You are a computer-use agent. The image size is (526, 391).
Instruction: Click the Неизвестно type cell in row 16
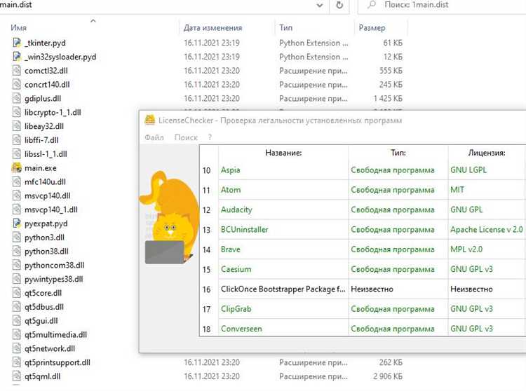click(x=372, y=289)
